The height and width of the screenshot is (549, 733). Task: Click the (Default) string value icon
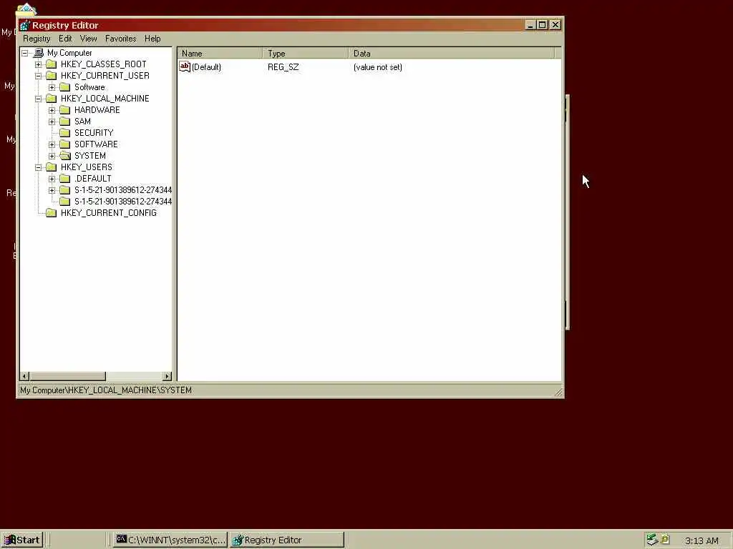pyautogui.click(x=185, y=66)
